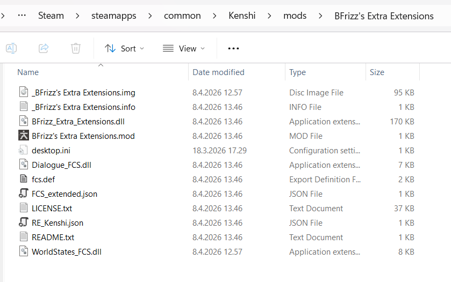The height and width of the screenshot is (282, 451).
Task: Click the disc image file icon
Action: (23, 93)
